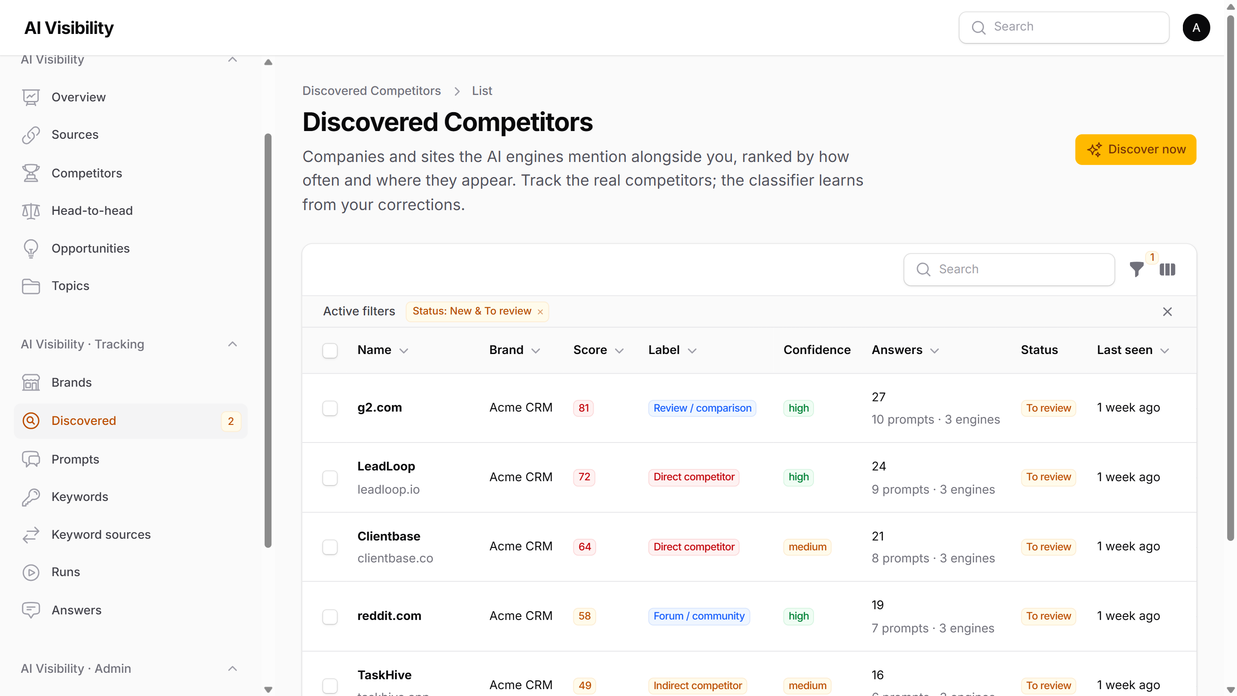Sort by the Last seen column
The height and width of the screenshot is (696, 1237).
pyautogui.click(x=1133, y=350)
